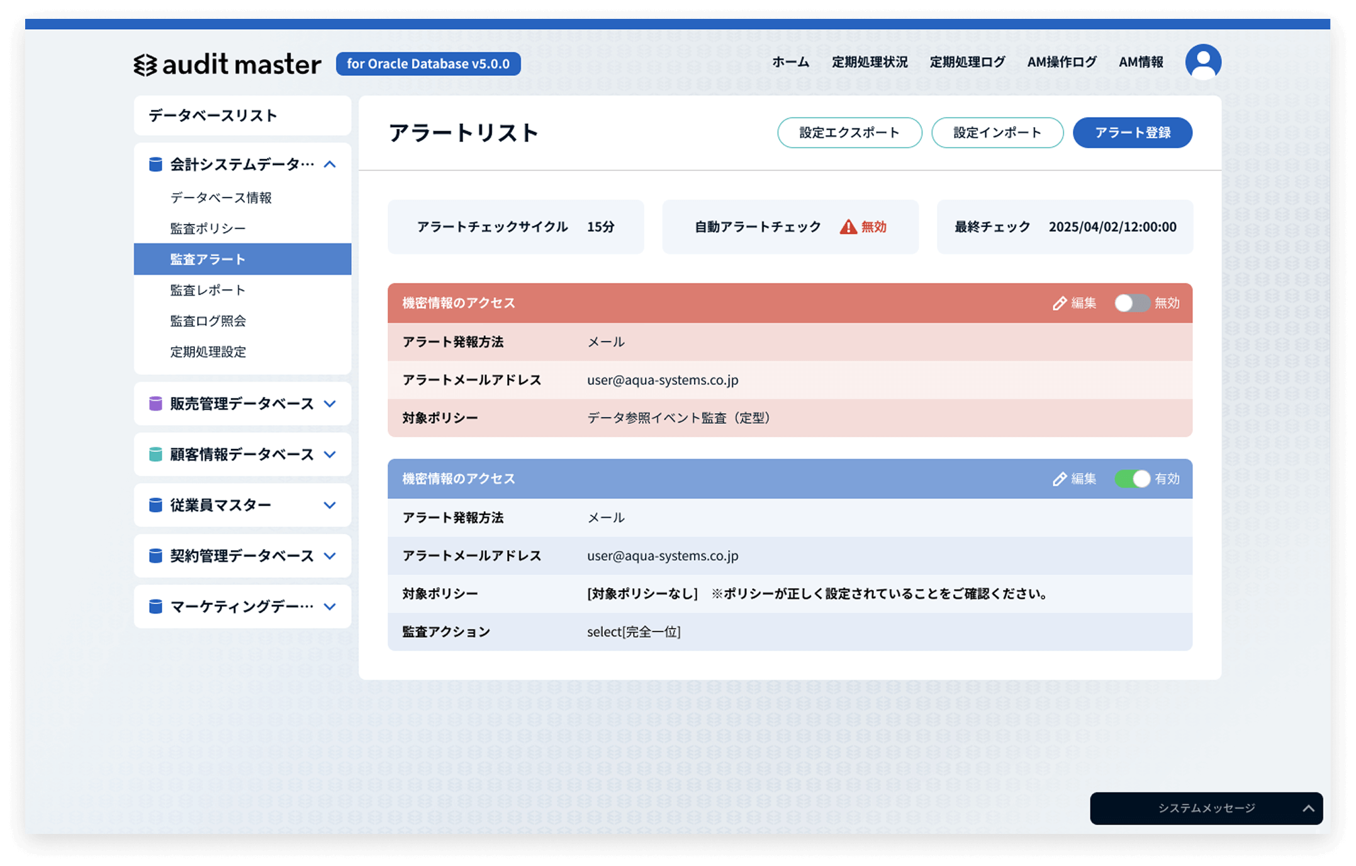1356x866 pixels.
Task: Click the red warning triangle next to 無効
Action: [x=848, y=227]
